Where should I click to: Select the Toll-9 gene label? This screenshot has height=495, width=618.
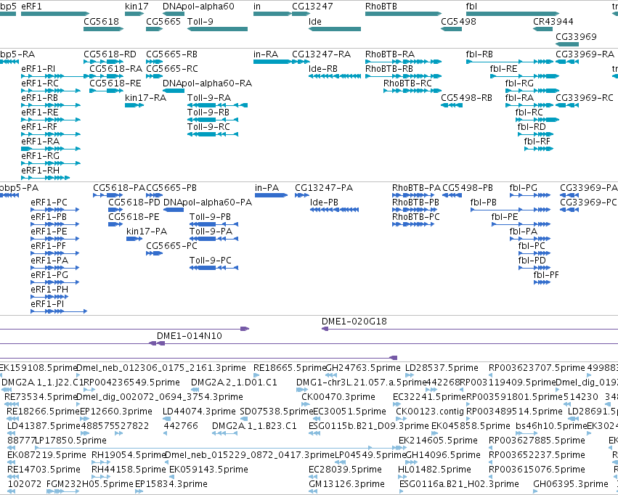[200, 21]
